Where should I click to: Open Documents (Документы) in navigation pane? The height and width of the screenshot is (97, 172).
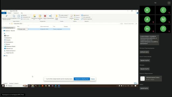(8, 38)
